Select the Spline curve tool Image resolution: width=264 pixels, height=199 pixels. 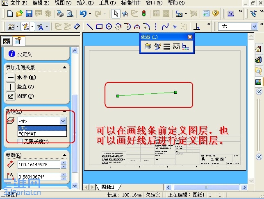(165, 27)
